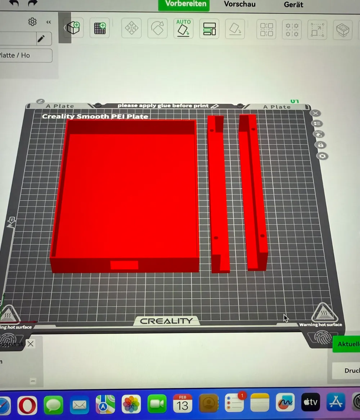Open FaceTime from the dock
Viewport: 360px width, 420px height.
(x=157, y=404)
